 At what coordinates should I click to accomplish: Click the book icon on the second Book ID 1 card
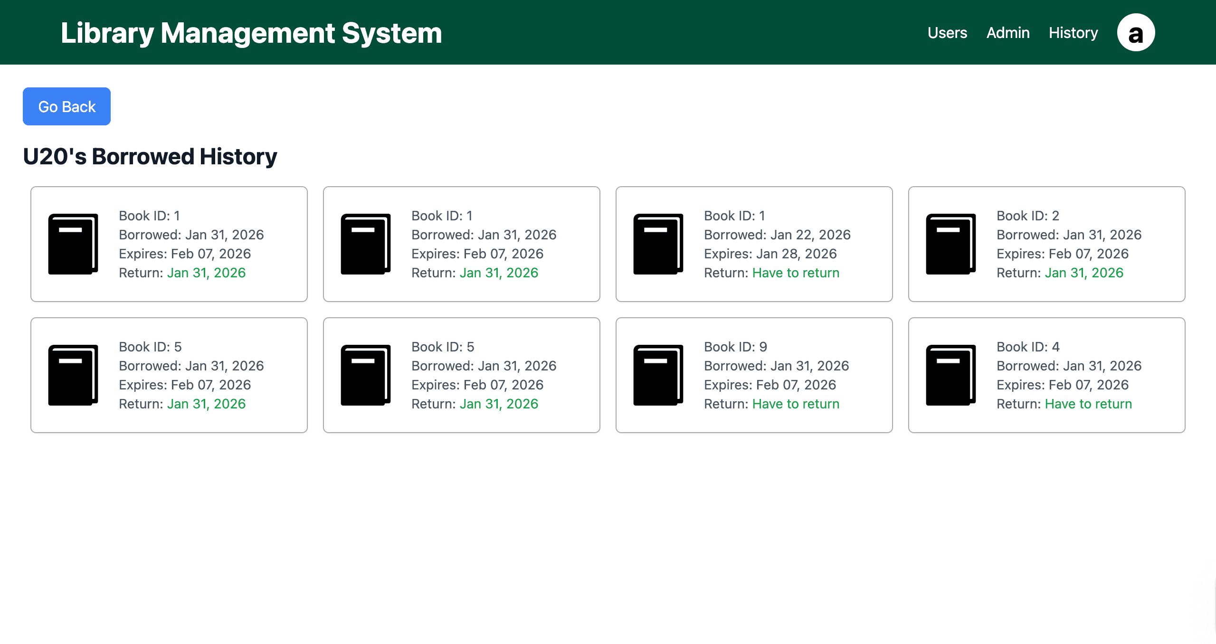tap(365, 244)
